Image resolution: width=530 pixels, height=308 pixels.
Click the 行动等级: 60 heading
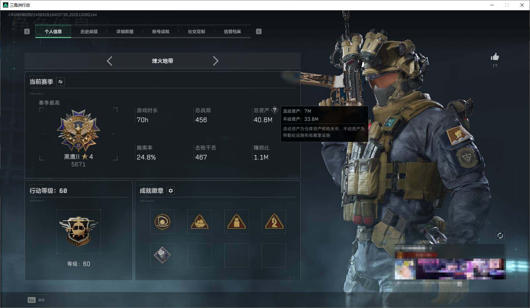tap(48, 191)
